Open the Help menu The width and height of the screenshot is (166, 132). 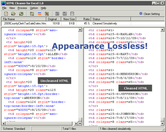44,8
